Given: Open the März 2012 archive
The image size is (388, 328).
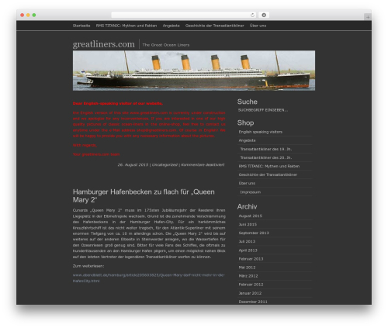Looking at the screenshot, I should click(x=248, y=276).
